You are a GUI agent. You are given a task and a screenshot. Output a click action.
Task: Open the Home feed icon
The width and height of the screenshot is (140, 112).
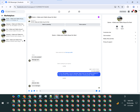tap(59, 11)
